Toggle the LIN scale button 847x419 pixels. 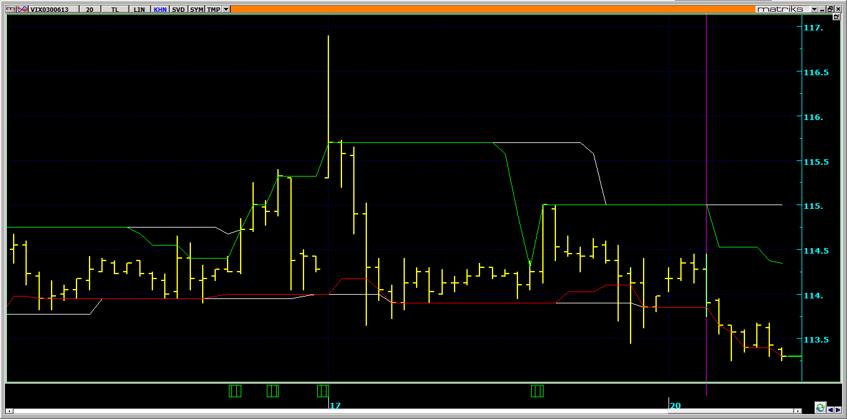[139, 9]
